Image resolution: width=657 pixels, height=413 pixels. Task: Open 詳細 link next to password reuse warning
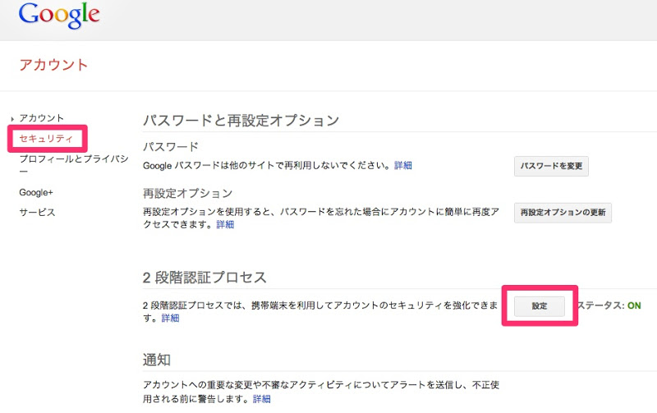(x=403, y=166)
